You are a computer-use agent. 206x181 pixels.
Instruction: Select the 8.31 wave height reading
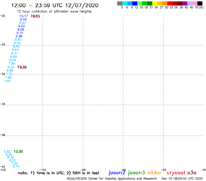point(14,53)
